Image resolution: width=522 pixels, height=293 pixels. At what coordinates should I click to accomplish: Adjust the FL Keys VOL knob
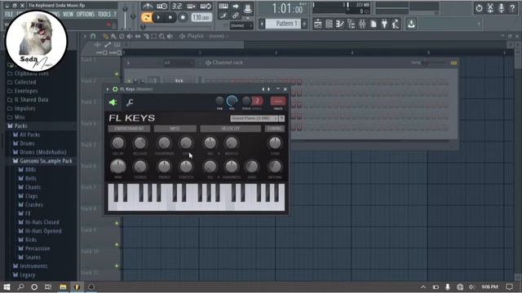[x=232, y=101]
